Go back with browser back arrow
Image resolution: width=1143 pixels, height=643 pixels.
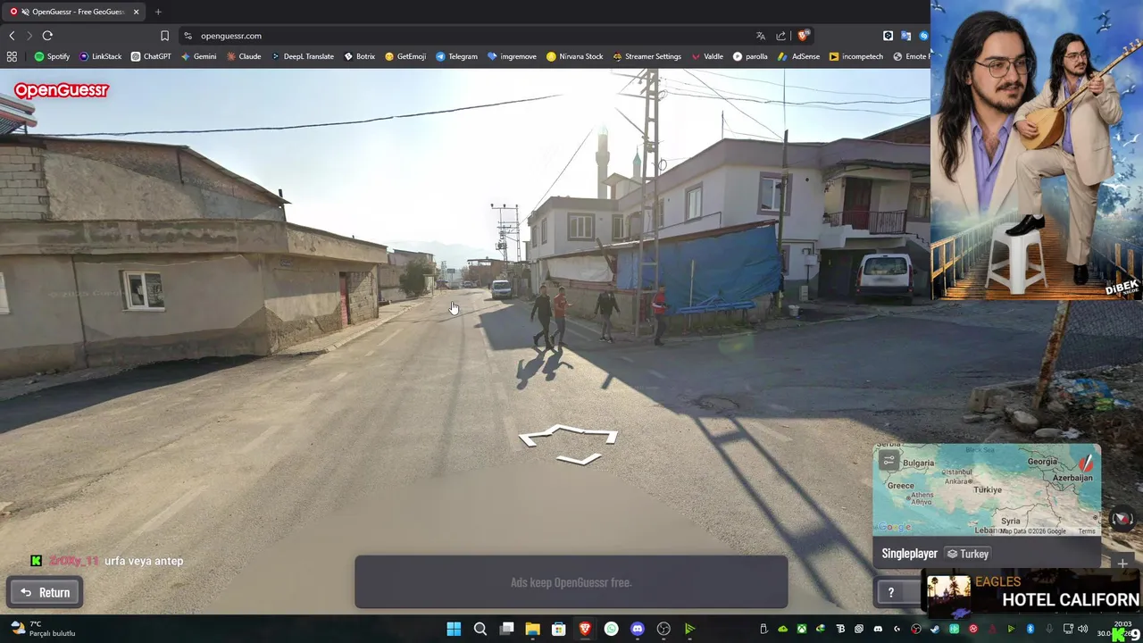(x=12, y=36)
